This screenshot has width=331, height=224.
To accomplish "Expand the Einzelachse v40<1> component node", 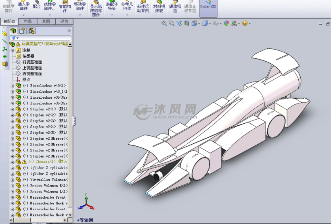I will 12,86.
